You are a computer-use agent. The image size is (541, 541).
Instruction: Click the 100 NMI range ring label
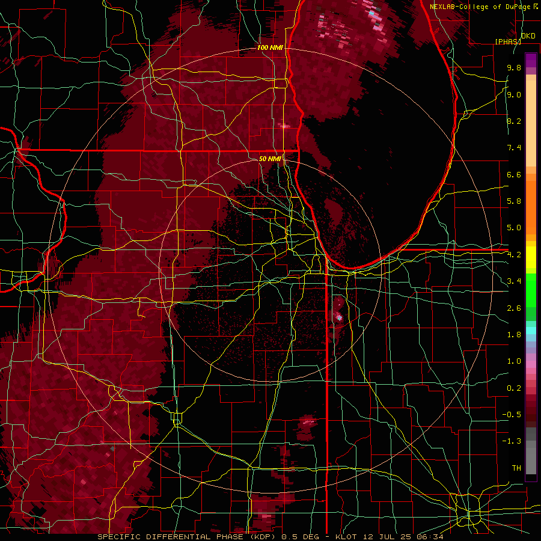[x=270, y=47]
